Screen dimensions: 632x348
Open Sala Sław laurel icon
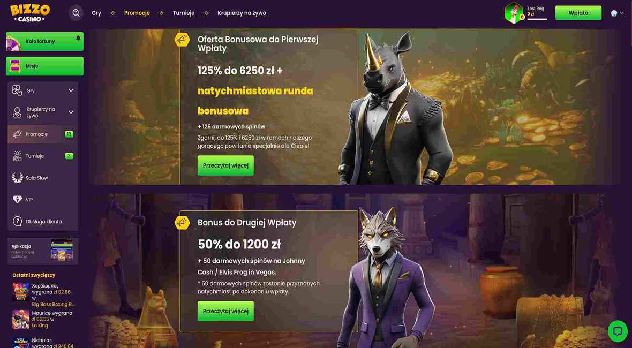[x=17, y=178]
